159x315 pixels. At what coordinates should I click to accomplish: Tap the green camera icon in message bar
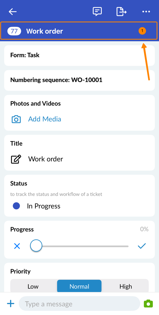click(x=148, y=304)
